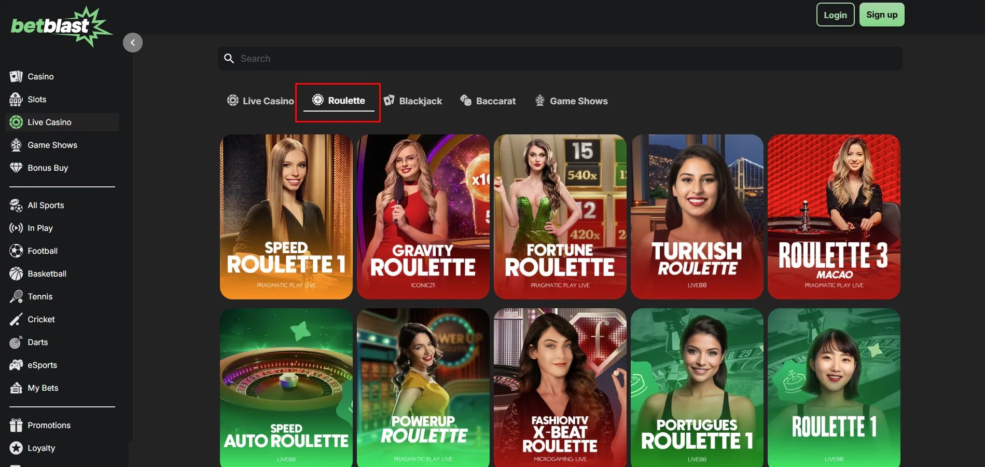Open the Game Shows tab
This screenshot has height=467, width=985.
(x=571, y=101)
